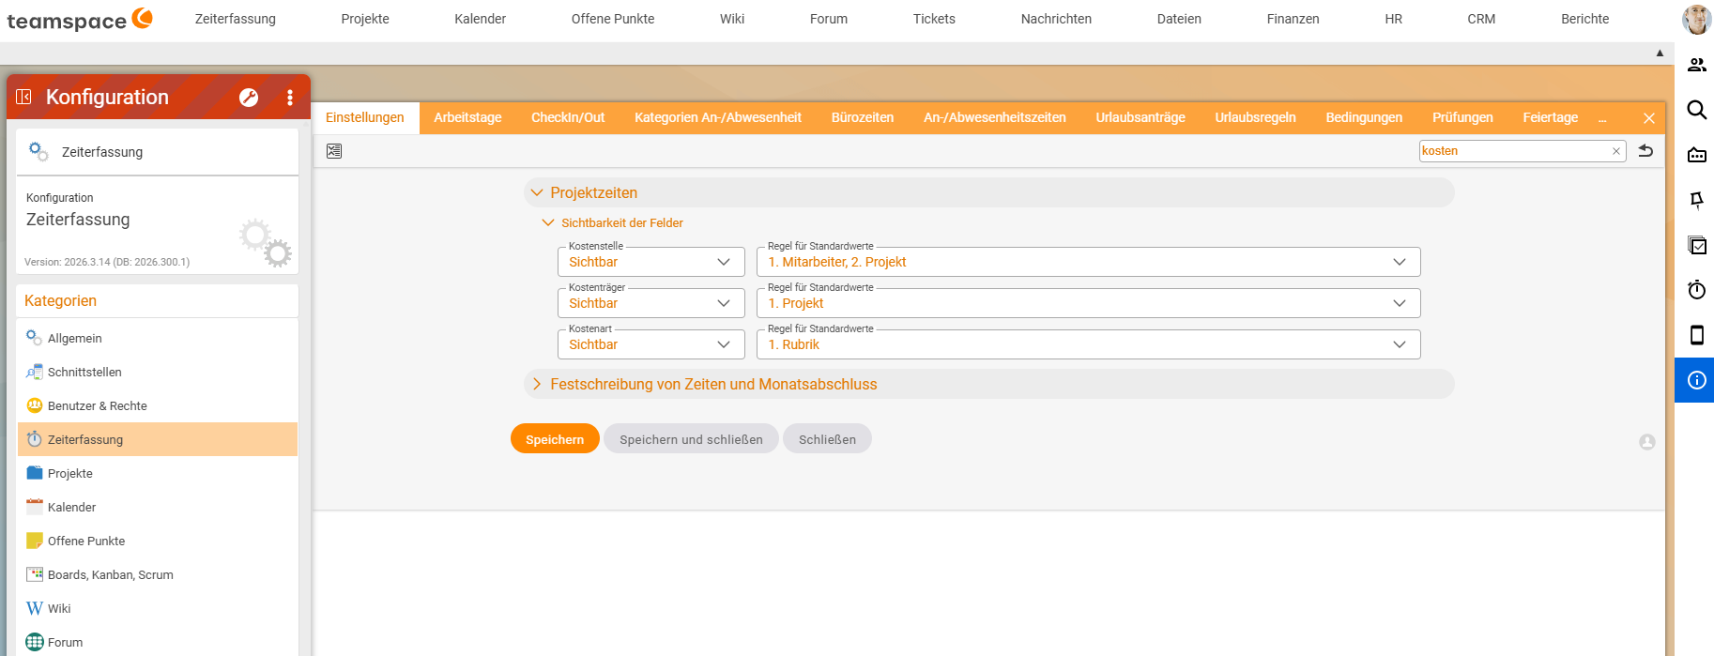Click the Zeiterfassung gear icon in sidebar header
This screenshot has width=1714, height=656.
38,151
